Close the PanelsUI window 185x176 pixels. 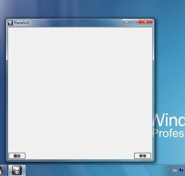[145, 21]
